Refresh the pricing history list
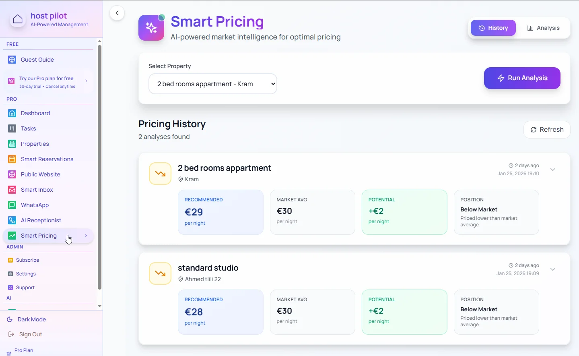 (547, 129)
